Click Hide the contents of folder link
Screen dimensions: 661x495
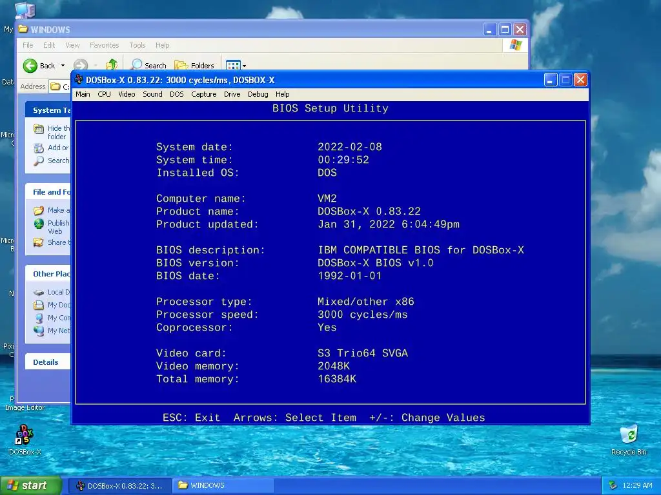click(59, 132)
